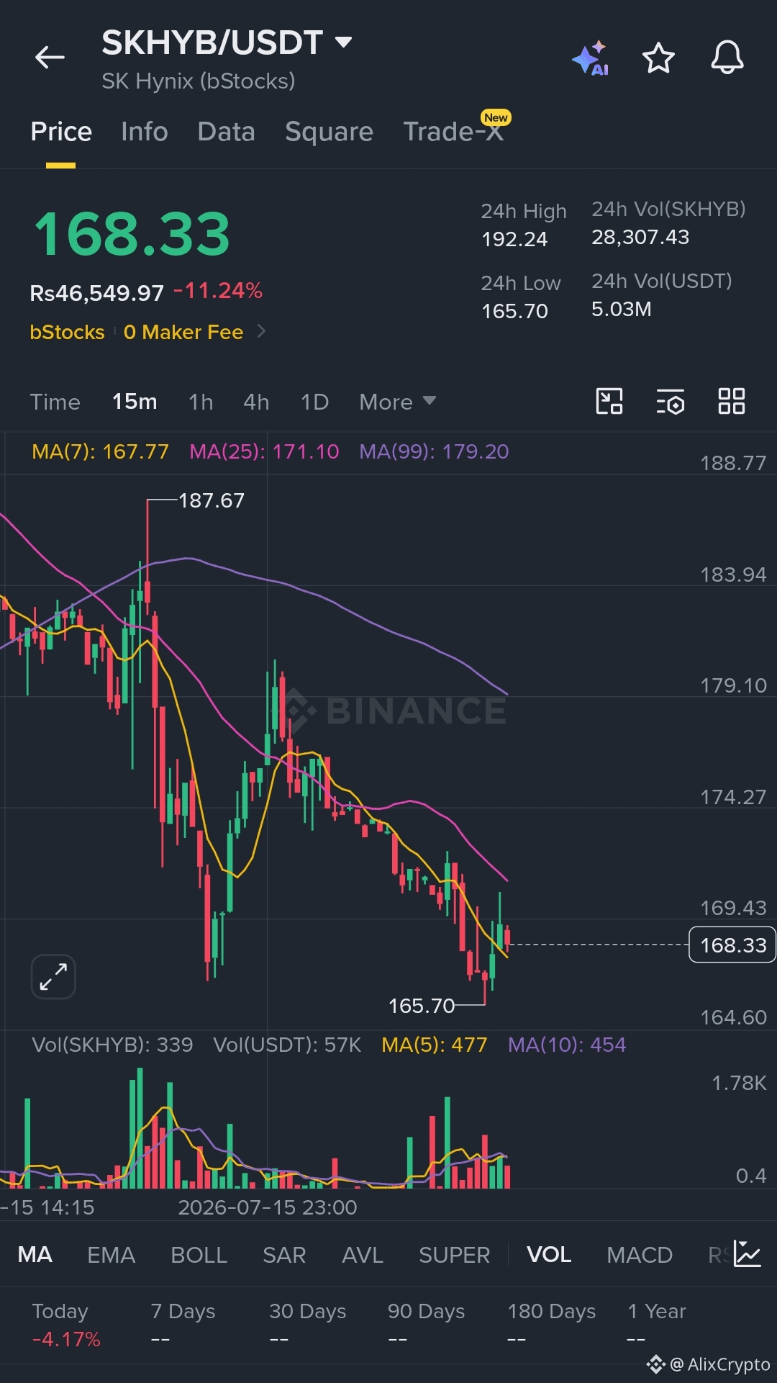Toggle the AVL indicator
This screenshot has height=1383, width=777.
363,1255
